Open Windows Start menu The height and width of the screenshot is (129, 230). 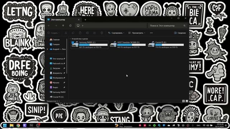(x=5, y=125)
